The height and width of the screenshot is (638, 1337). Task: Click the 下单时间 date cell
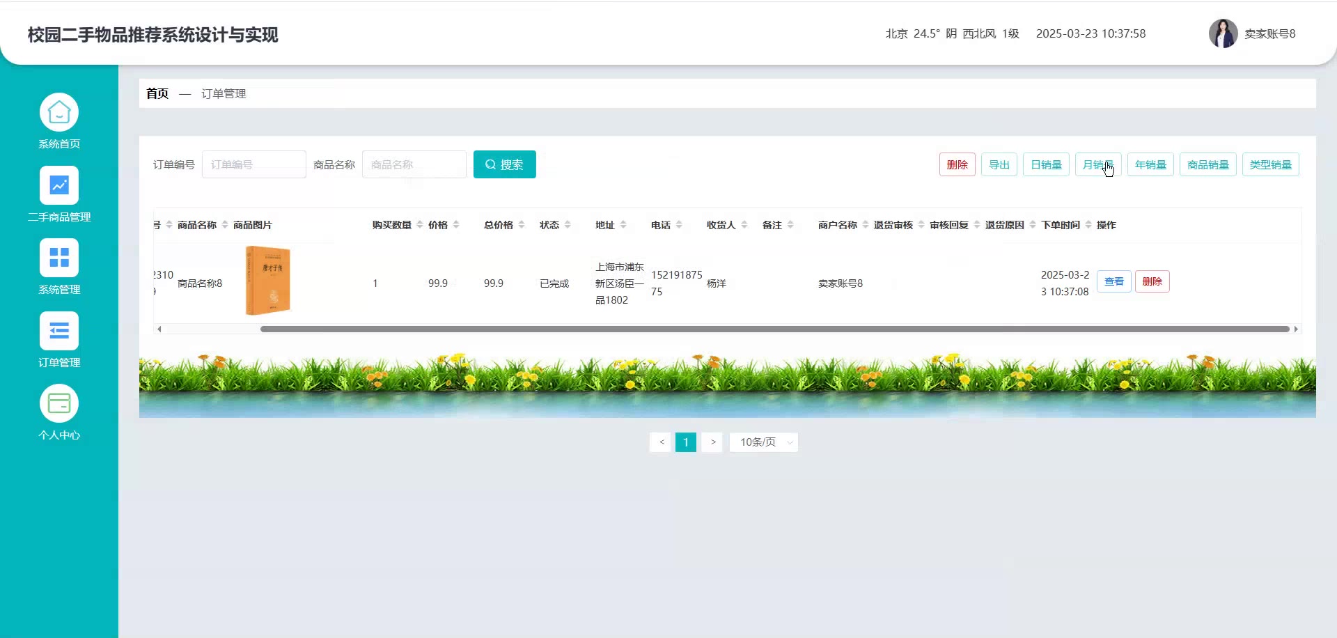coord(1065,283)
